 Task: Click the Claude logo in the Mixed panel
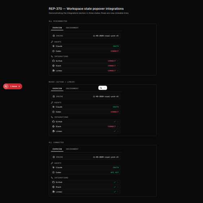53,107
